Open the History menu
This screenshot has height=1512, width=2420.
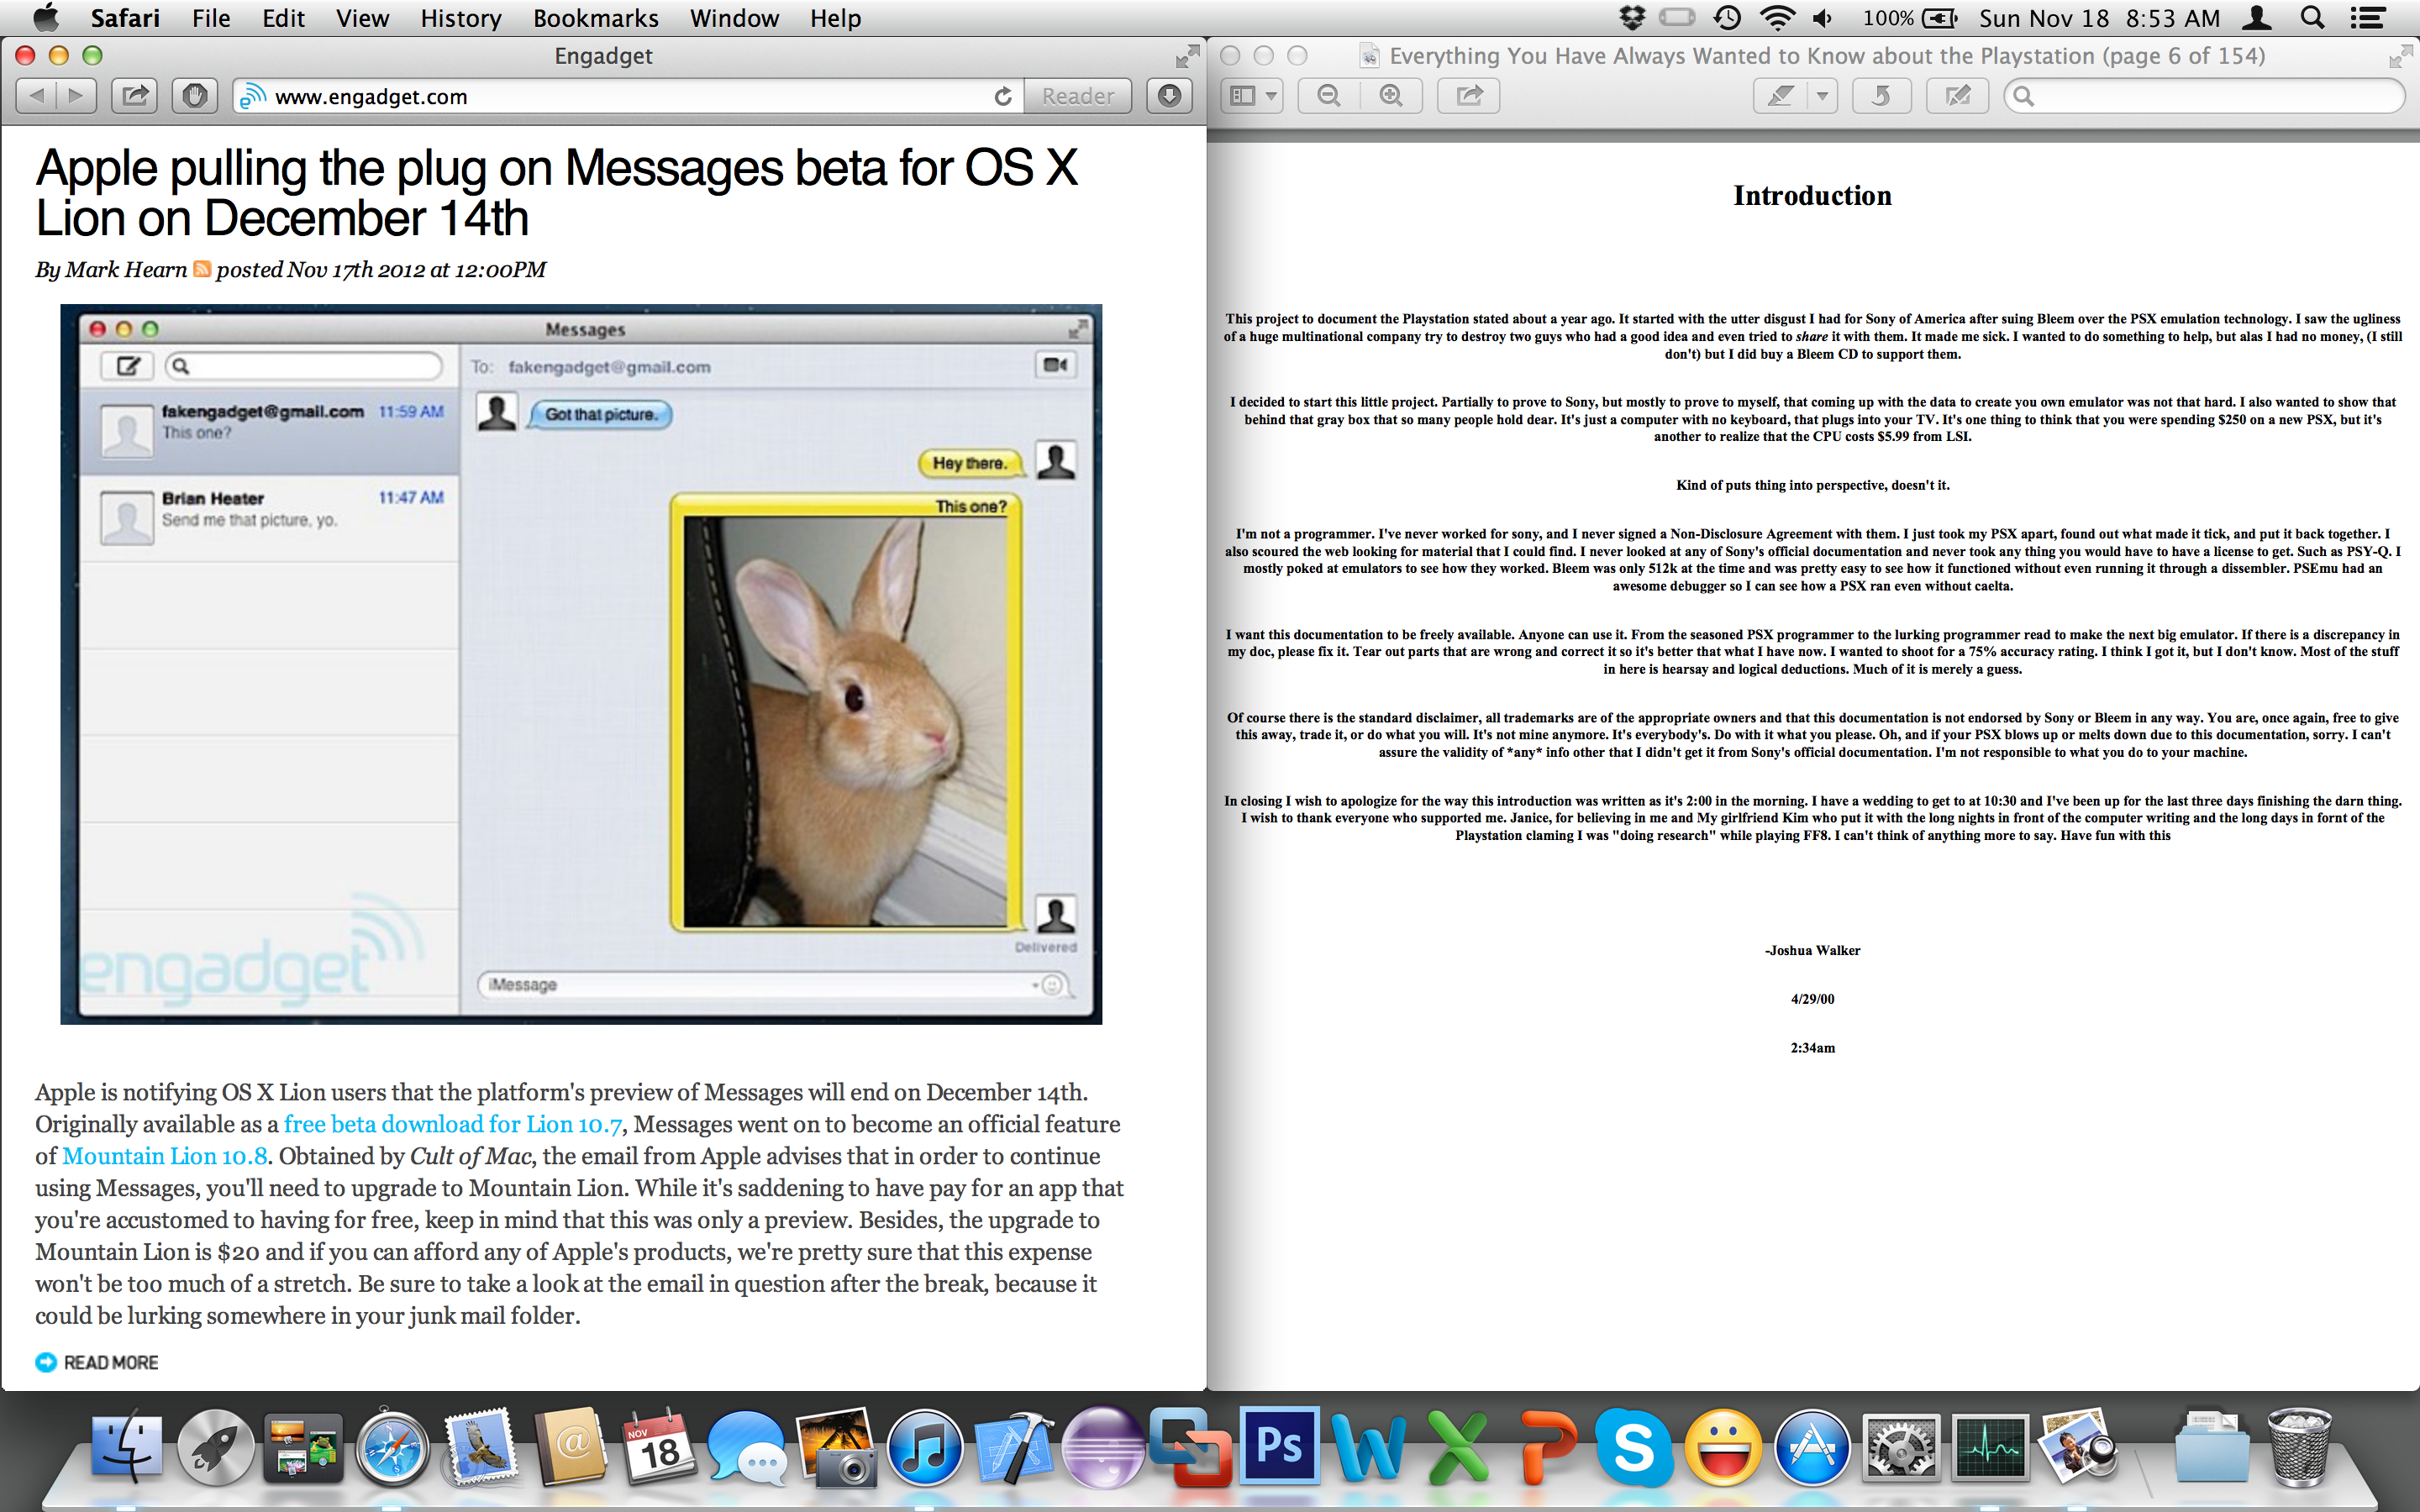460,18
